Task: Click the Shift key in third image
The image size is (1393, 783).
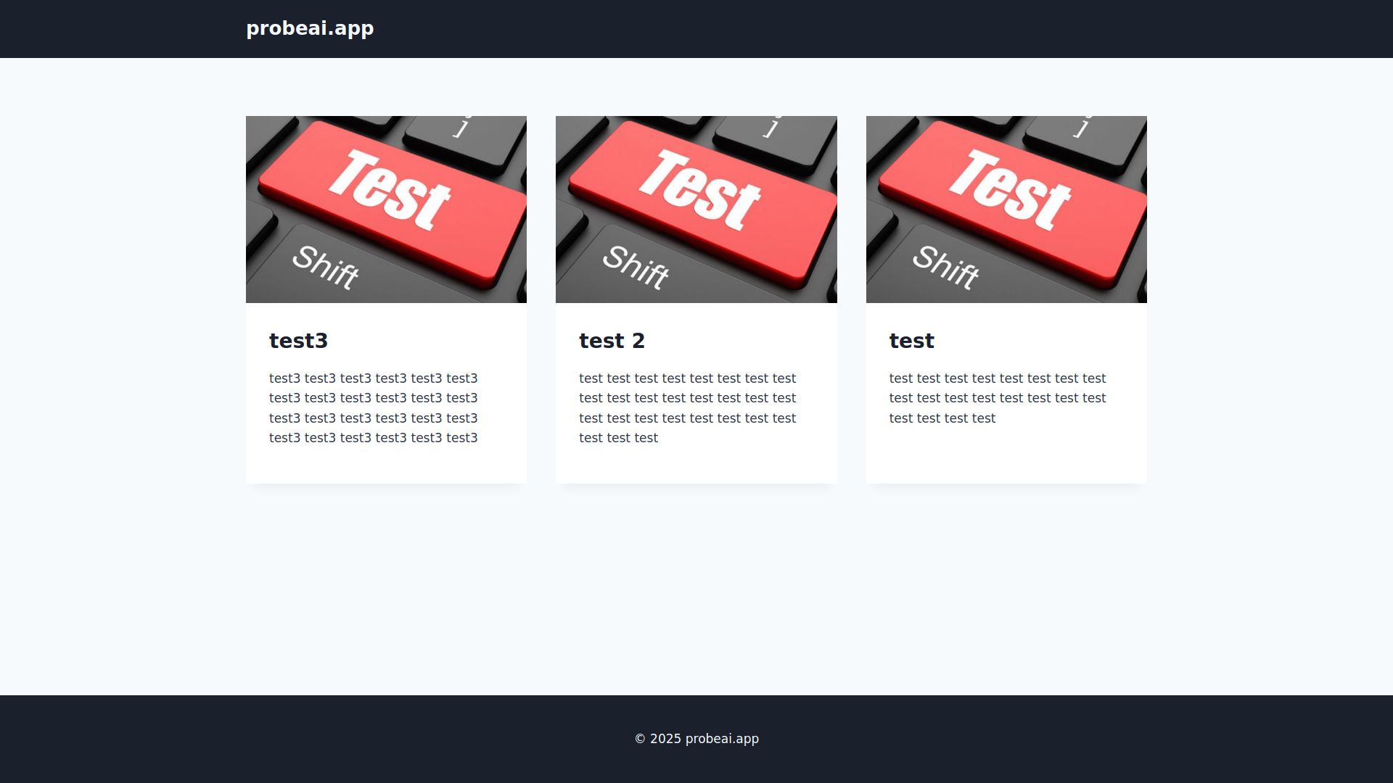Action: click(x=945, y=267)
